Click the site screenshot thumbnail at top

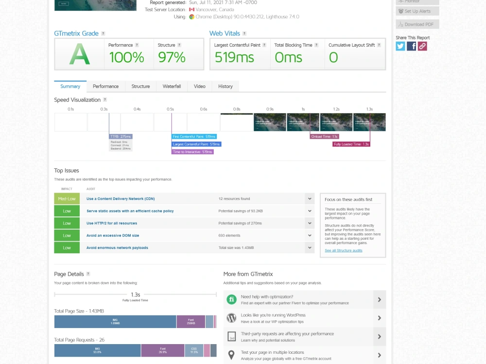tap(95, 5)
